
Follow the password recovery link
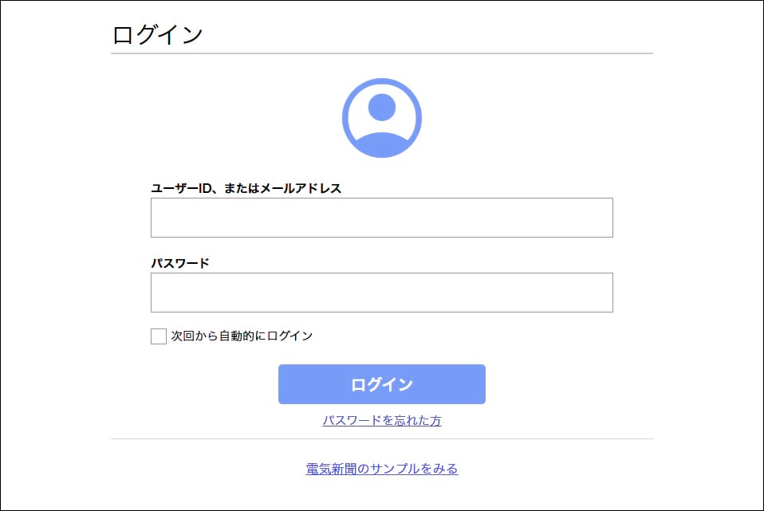pyautogui.click(x=381, y=421)
